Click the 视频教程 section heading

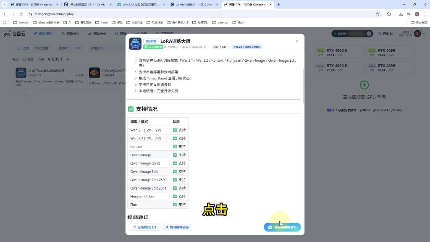(138, 217)
